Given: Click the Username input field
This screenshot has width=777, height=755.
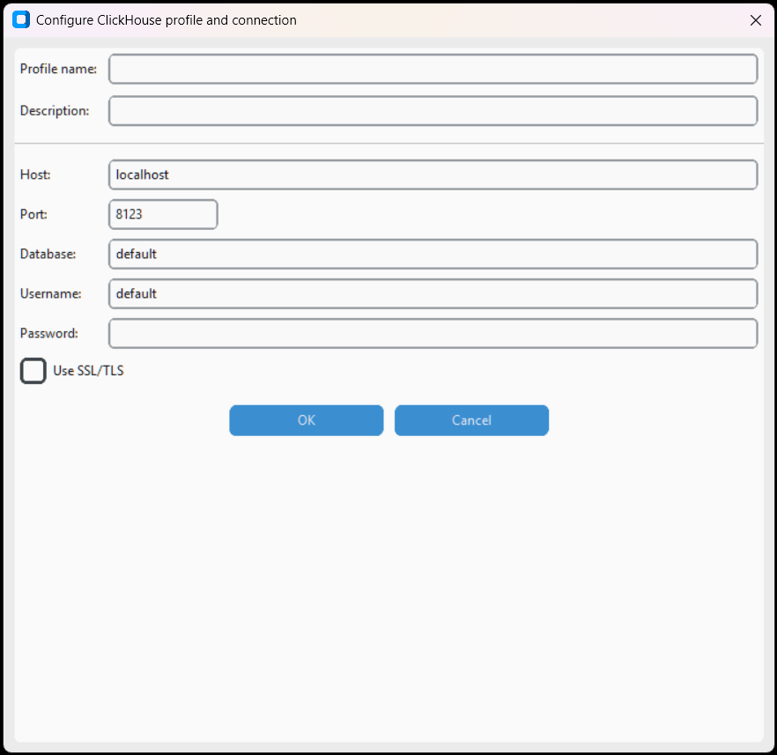Looking at the screenshot, I should point(433,293).
